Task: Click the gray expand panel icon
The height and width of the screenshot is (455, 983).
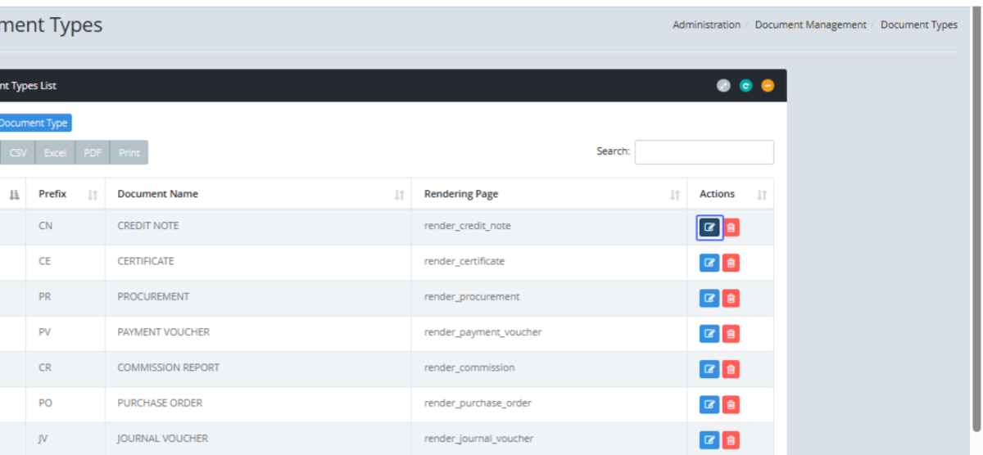Action: (723, 86)
